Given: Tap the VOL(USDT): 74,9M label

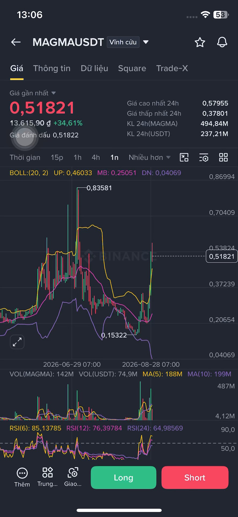Looking at the screenshot, I should [108, 374].
